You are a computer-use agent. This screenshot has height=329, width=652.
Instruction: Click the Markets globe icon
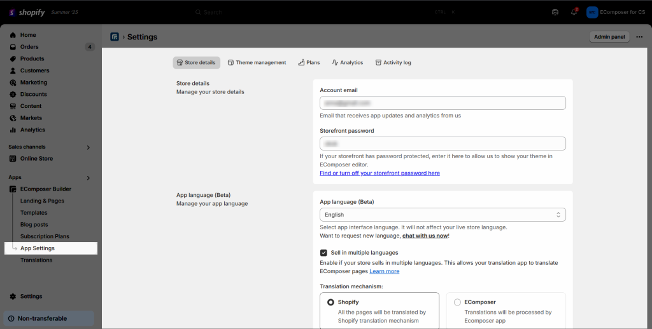13,118
